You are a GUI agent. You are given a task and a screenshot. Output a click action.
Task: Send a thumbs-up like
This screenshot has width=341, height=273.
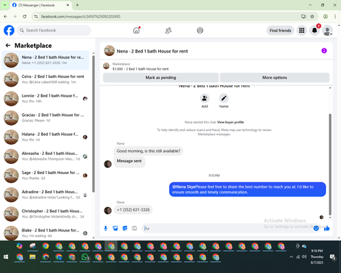coord(327,228)
